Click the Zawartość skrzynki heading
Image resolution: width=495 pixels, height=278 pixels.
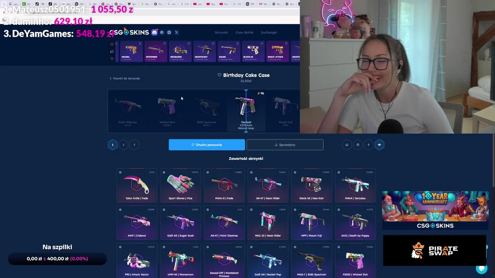(x=246, y=158)
